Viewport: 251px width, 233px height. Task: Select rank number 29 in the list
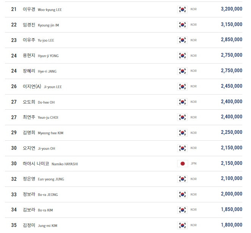click(x=14, y=132)
